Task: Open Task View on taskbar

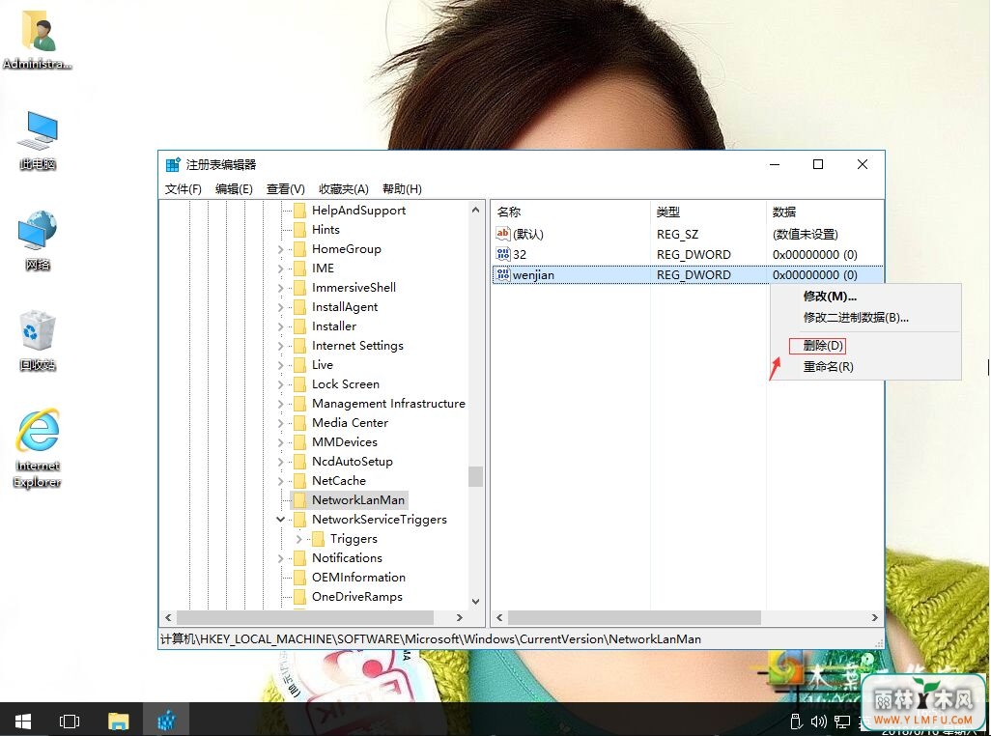Action: [x=70, y=721]
